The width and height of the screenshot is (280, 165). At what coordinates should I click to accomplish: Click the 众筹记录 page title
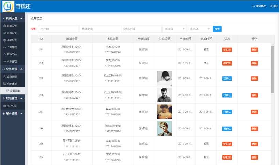pos(36,19)
